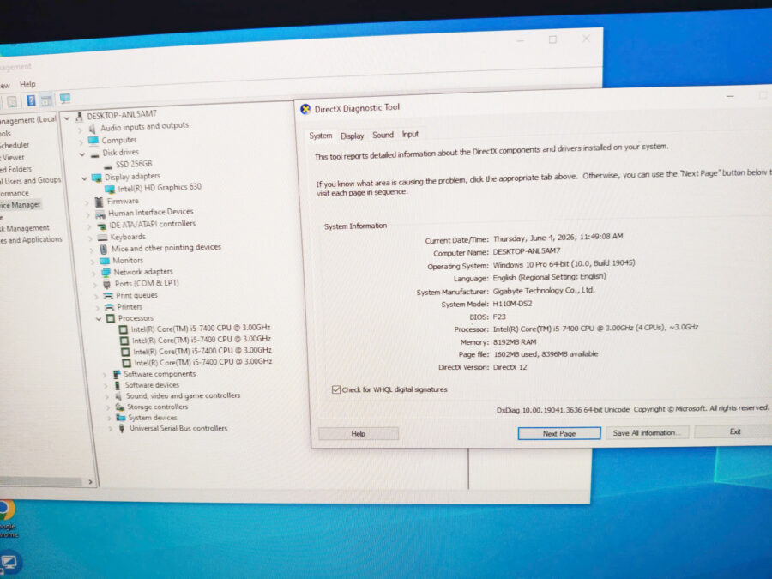Click the Universal Serial Bus controllers icon
Screen dimensions: 772x579
[122, 429]
